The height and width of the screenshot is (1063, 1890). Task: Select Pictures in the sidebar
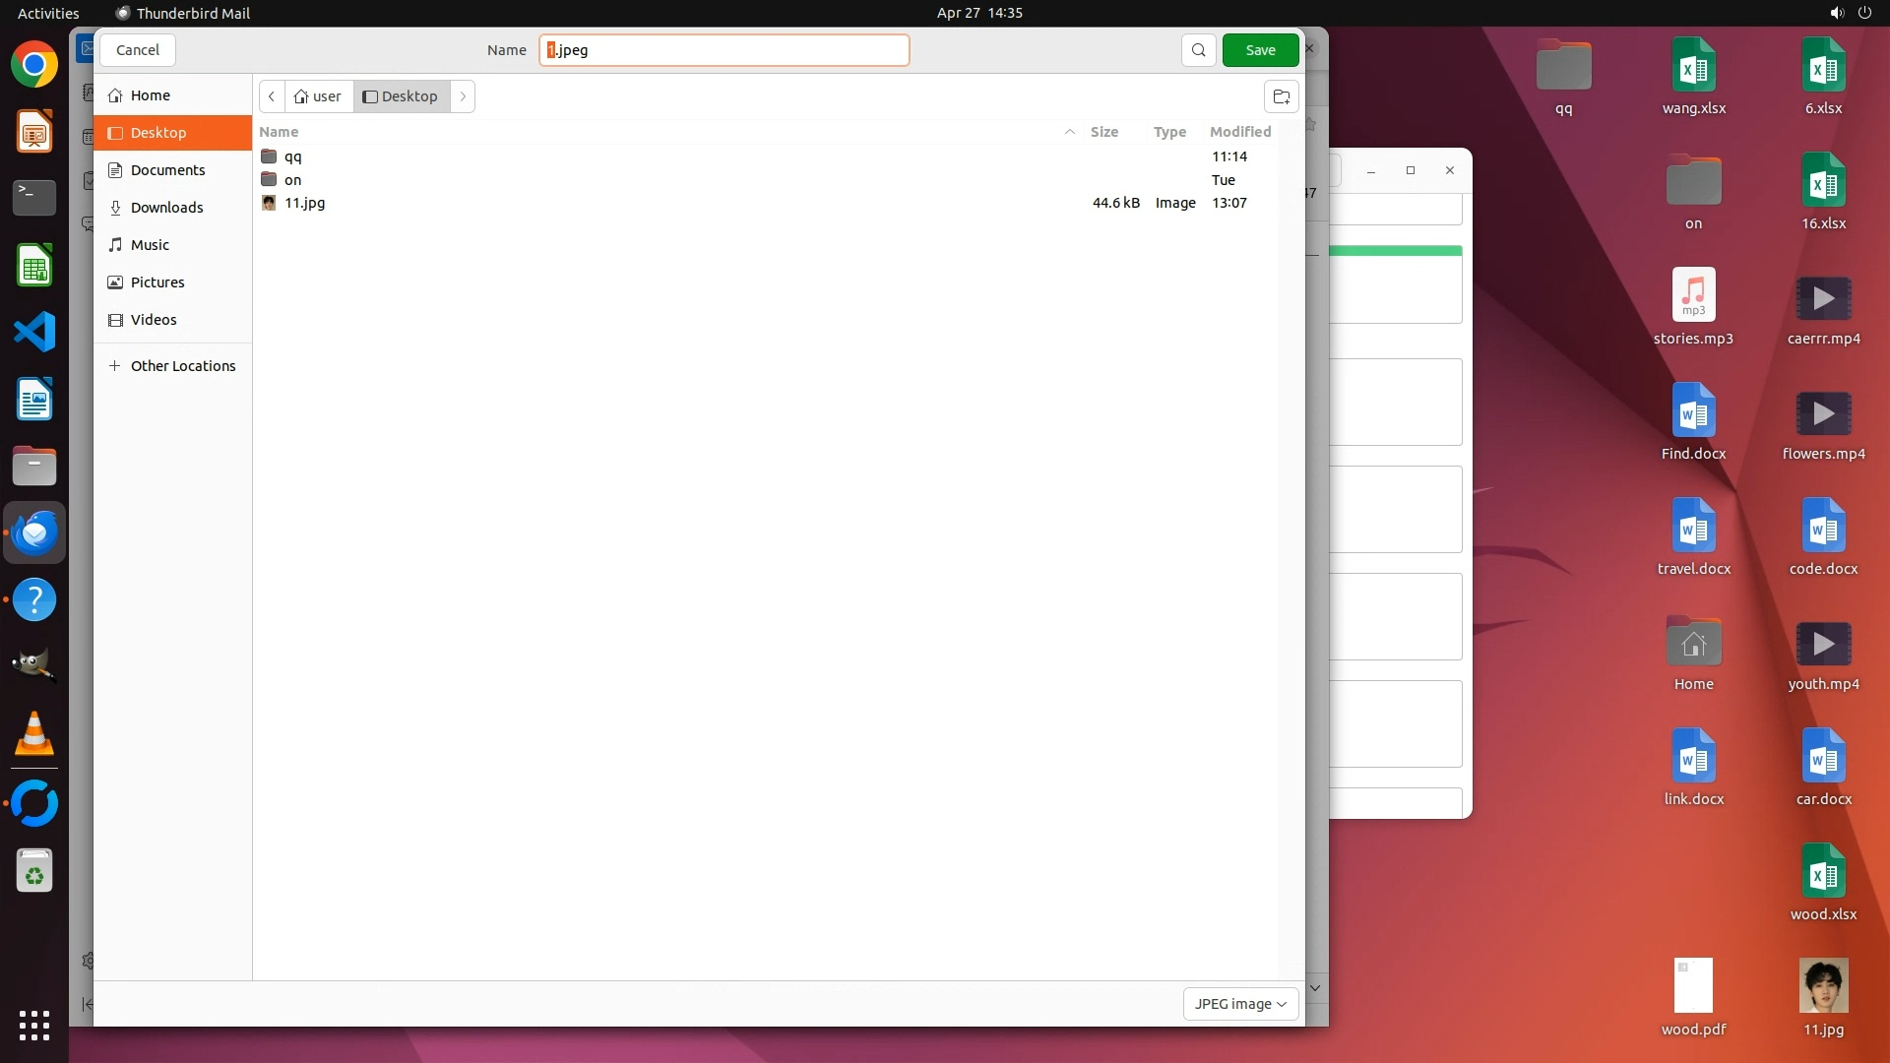pos(157,282)
